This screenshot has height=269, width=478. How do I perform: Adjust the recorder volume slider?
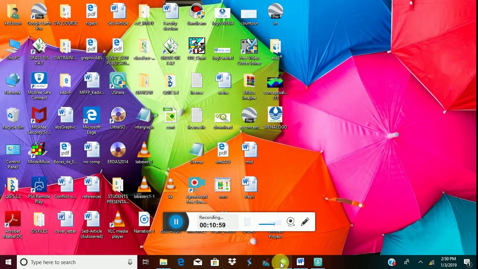[x=270, y=224]
